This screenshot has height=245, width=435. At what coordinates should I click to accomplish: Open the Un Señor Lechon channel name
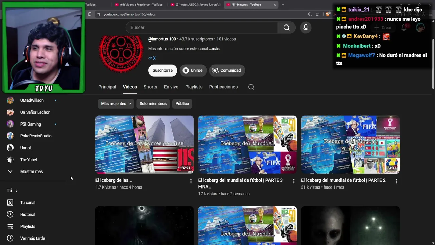35,112
